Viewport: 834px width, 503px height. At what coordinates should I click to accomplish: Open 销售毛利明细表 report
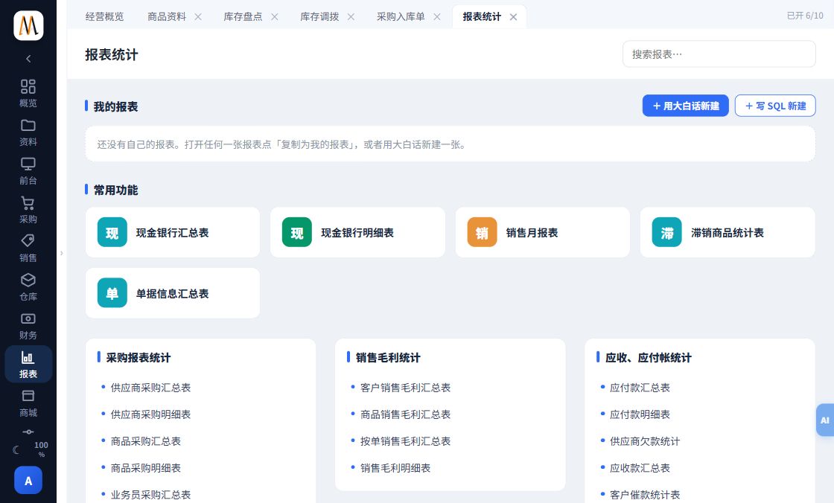[395, 468]
